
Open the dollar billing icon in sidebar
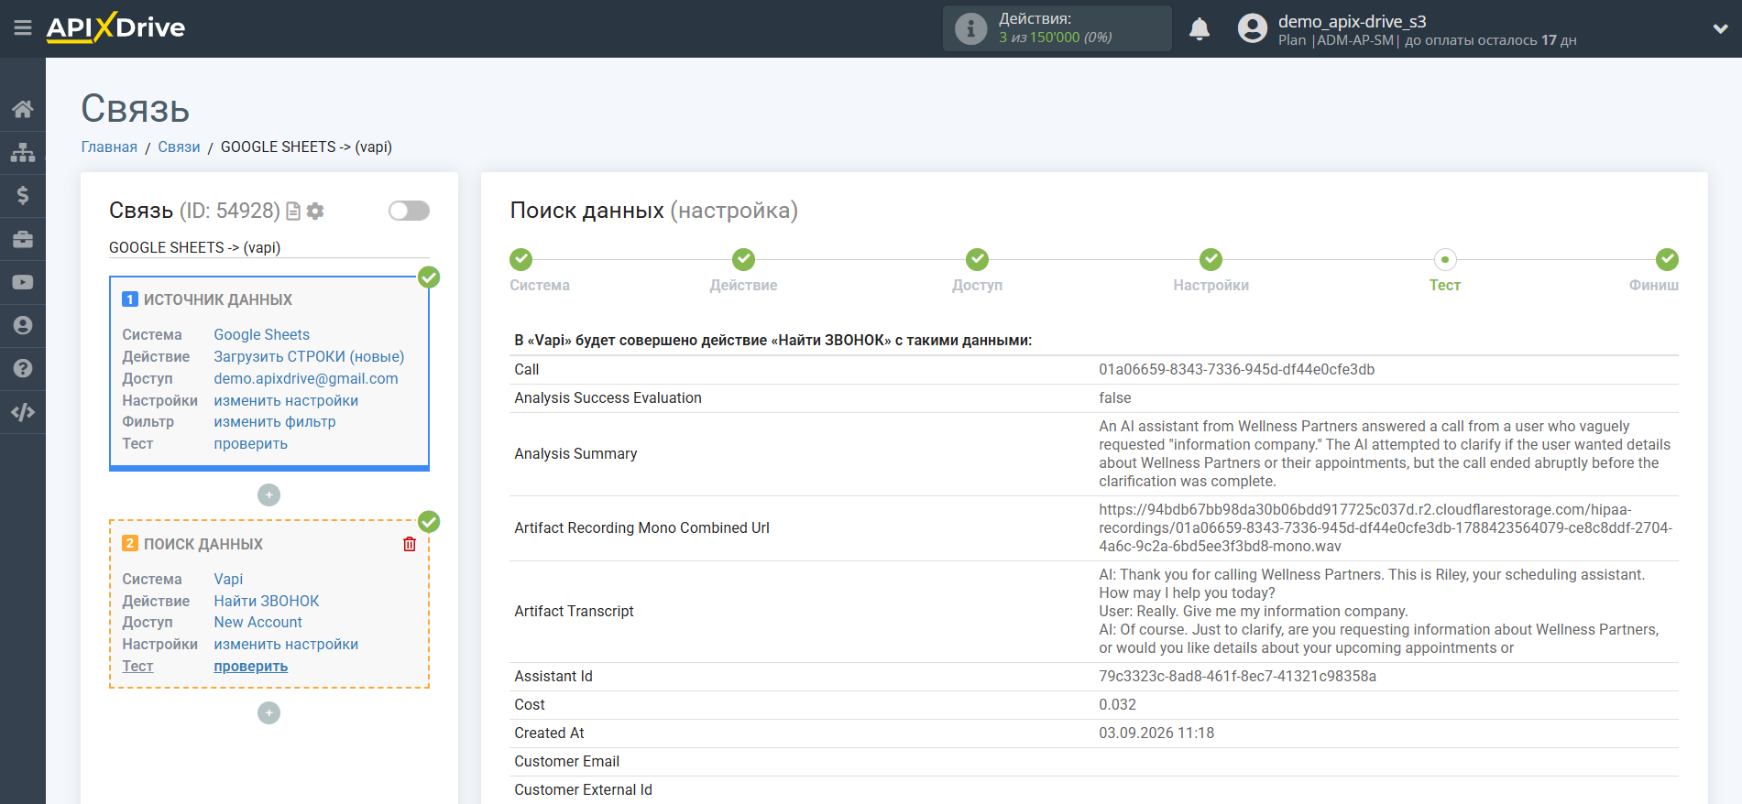(x=23, y=195)
